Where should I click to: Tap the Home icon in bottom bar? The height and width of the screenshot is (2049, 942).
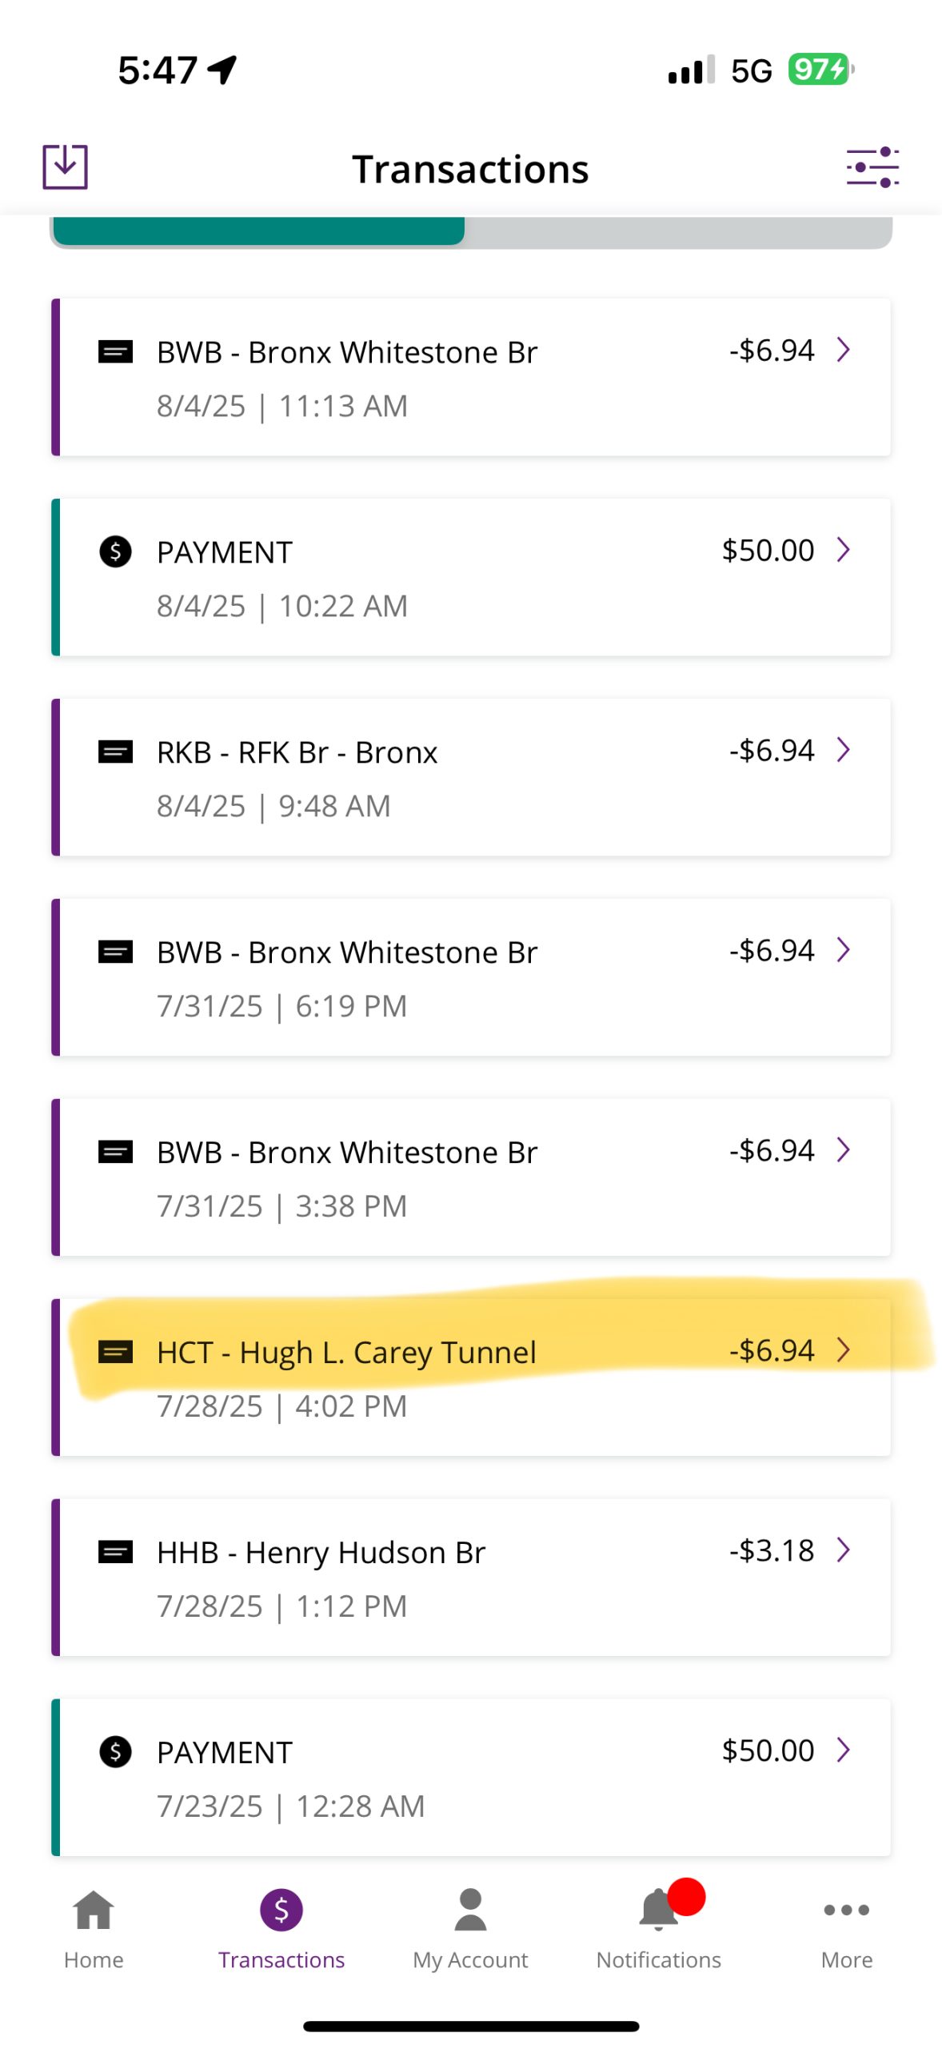coord(94,1910)
